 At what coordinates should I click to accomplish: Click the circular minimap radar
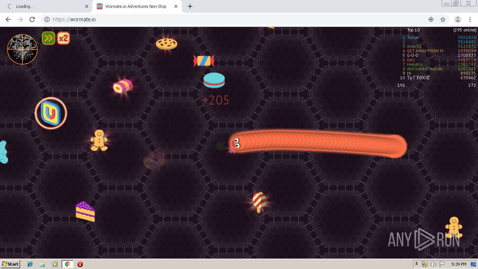click(22, 49)
